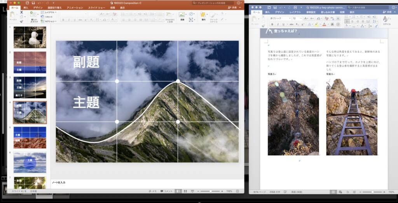The image size is (398, 203).
Task: Click the Print icon in Word title bar
Action: [295, 8]
